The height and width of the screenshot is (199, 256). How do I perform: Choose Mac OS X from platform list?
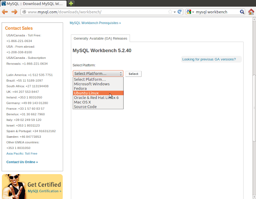tap(98, 102)
